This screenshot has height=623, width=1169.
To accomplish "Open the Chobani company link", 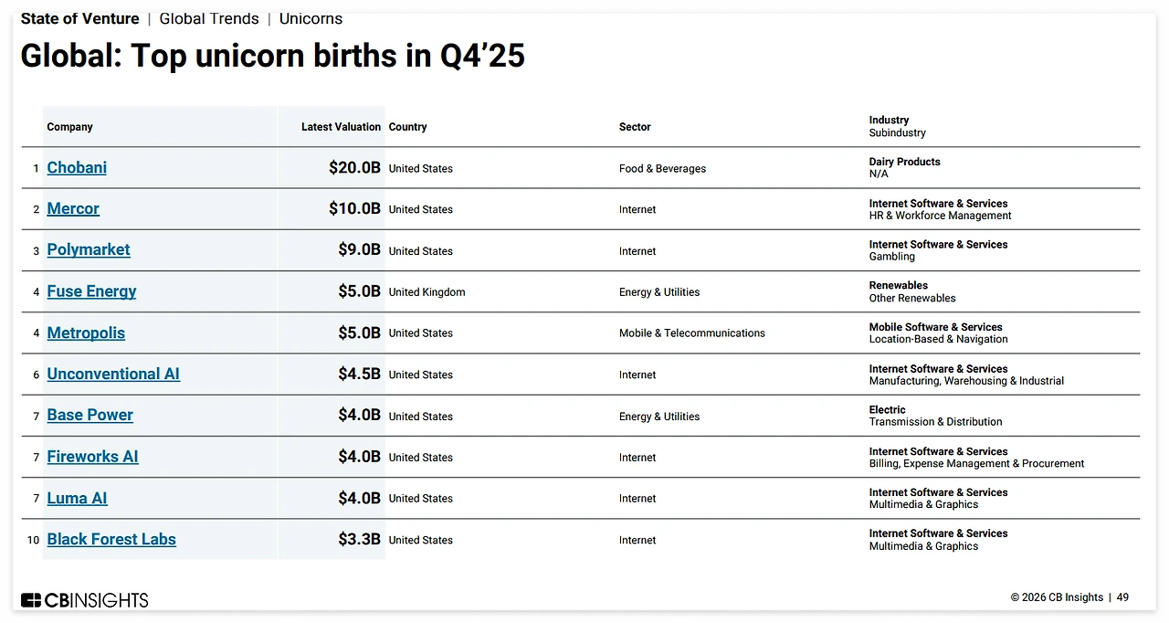I will (77, 168).
